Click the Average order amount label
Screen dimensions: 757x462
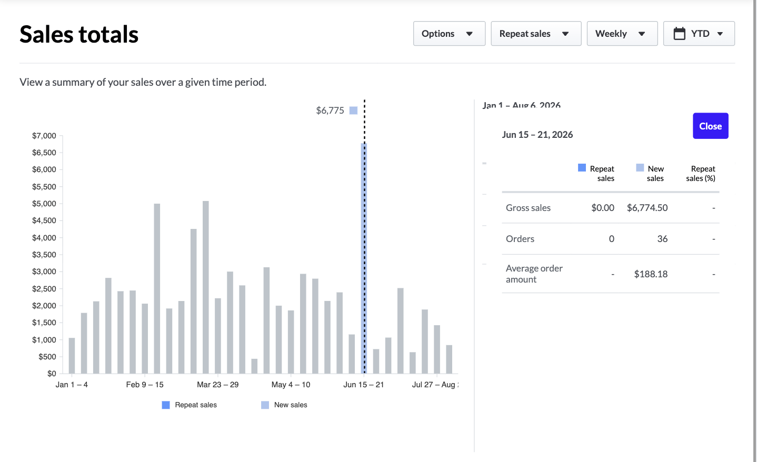click(x=534, y=274)
